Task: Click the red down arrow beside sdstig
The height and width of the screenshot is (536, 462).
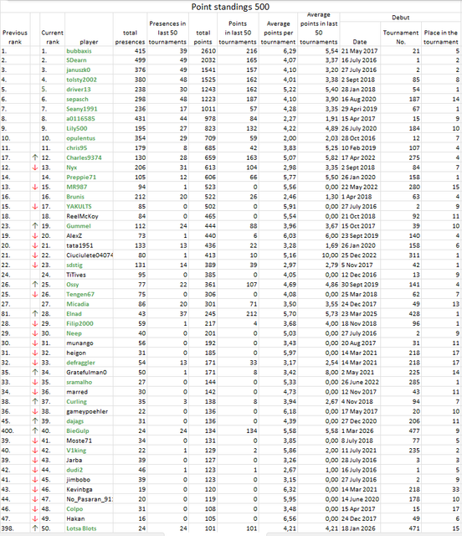Action: pyautogui.click(x=35, y=265)
